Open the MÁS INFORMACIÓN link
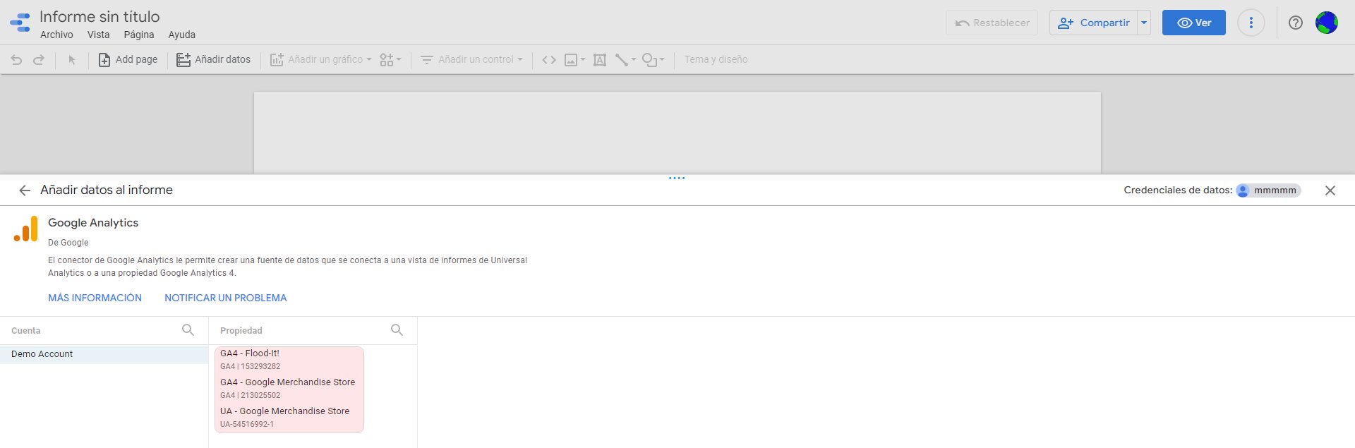 (95, 298)
